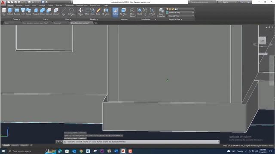Select the World UCS icon
Viewport: 275px width, 154px height.
pyautogui.click(x=140, y=12)
